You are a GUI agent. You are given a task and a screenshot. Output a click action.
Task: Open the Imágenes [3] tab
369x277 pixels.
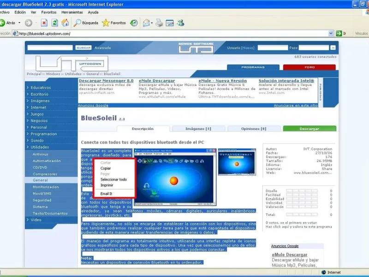[x=198, y=129]
